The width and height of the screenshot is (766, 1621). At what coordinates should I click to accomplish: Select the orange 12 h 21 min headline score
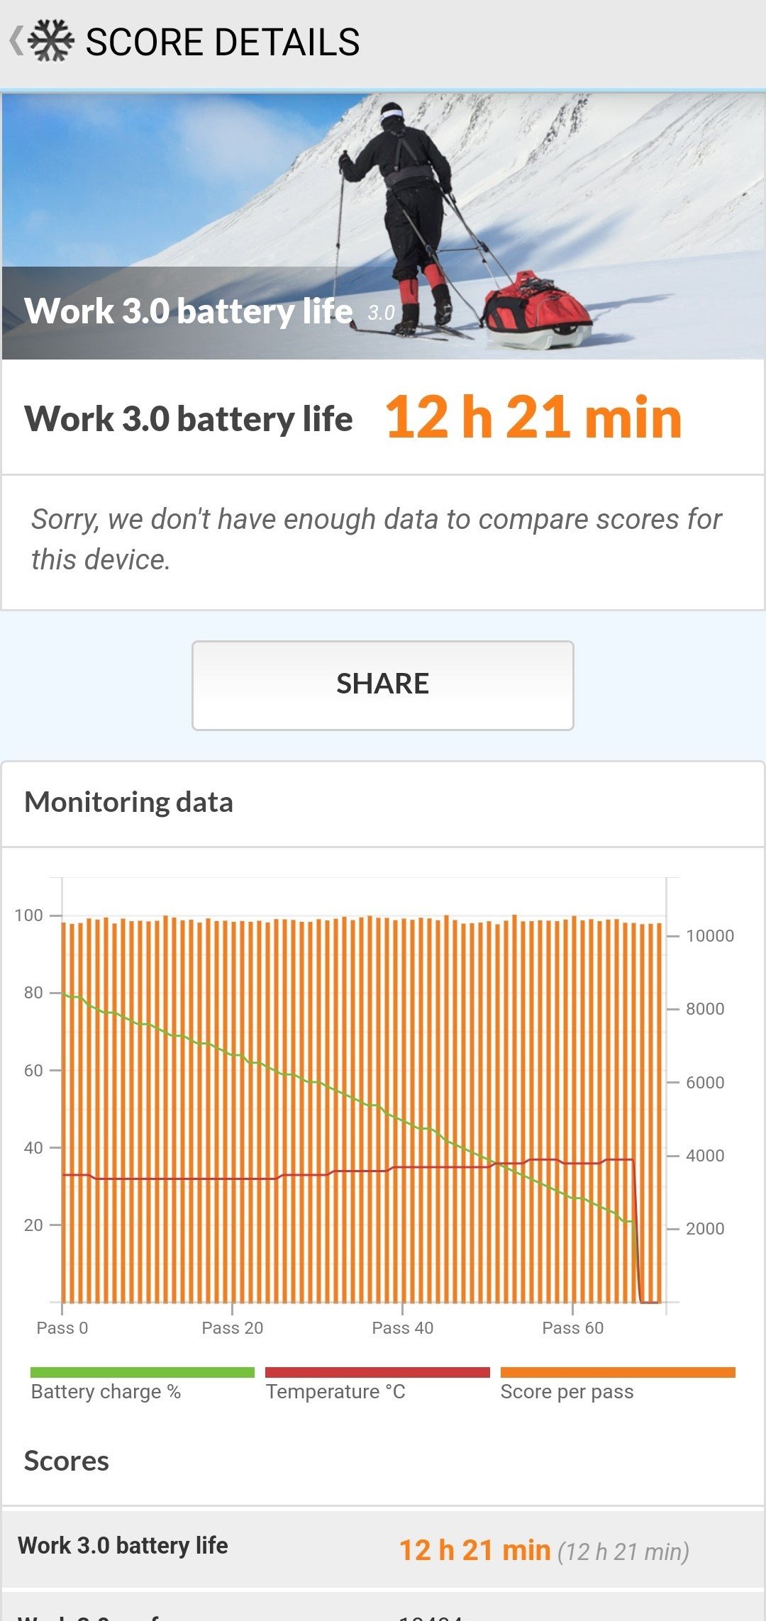(533, 418)
